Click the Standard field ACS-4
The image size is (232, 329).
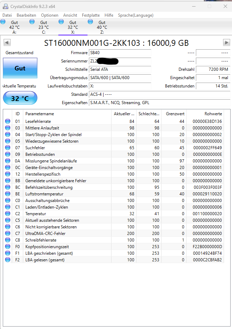[x=159, y=94]
